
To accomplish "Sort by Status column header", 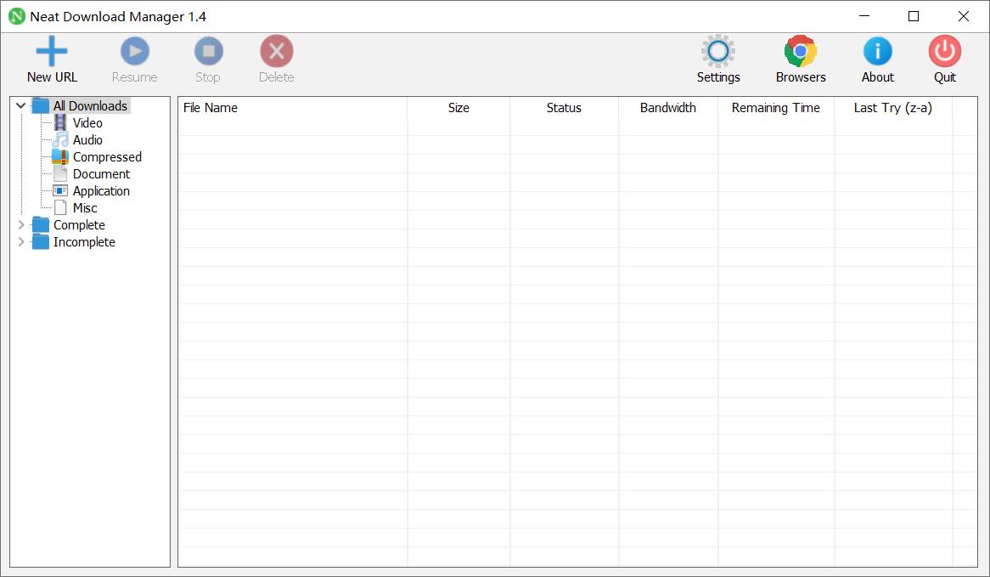I will 564,108.
